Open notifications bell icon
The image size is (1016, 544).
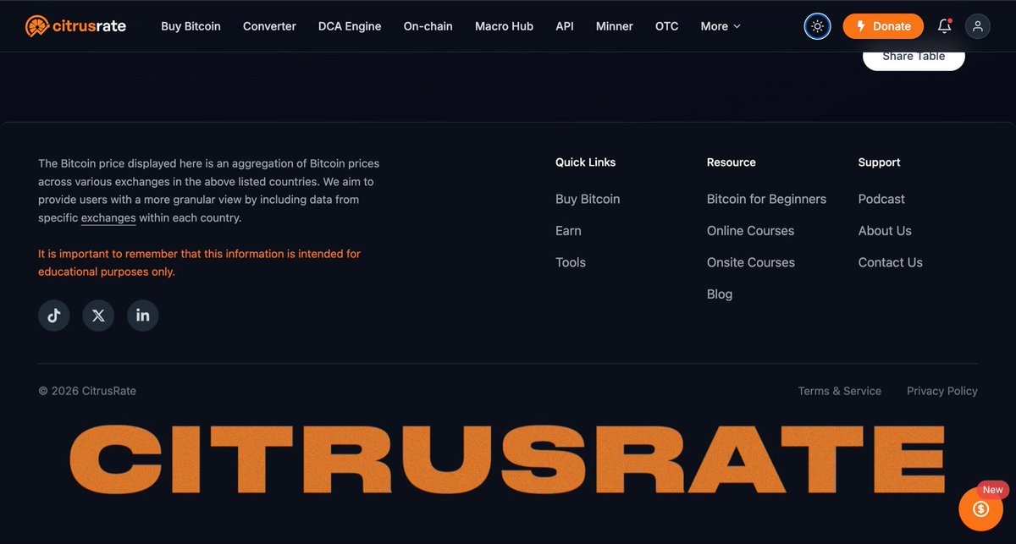tap(945, 26)
